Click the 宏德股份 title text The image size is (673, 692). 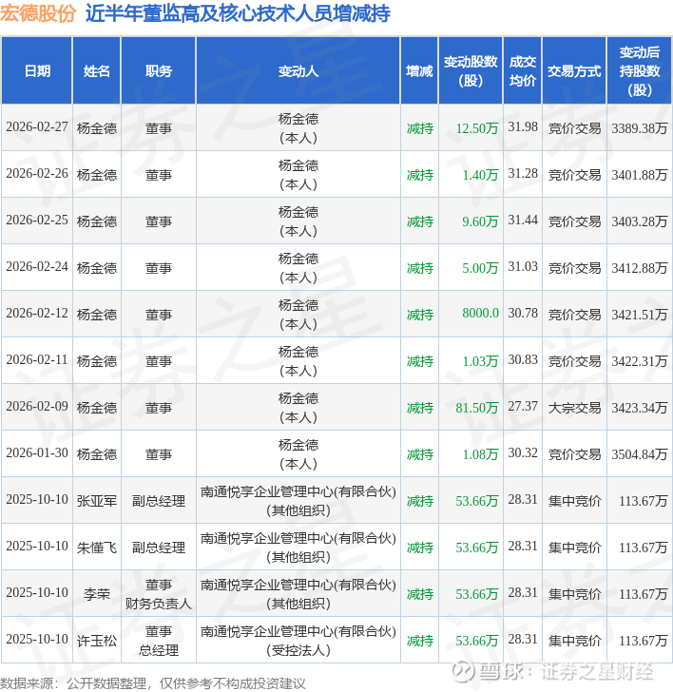click(x=38, y=13)
